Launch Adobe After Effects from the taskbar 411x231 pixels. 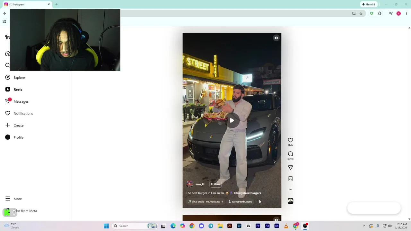267,226
